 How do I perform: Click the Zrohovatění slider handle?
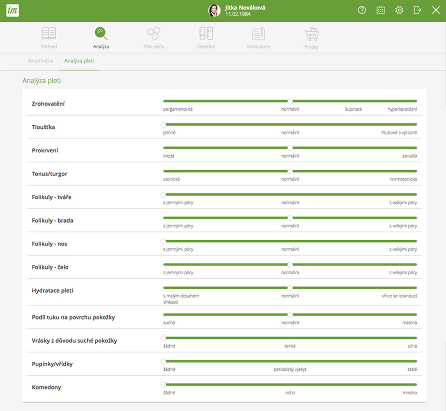[x=290, y=101]
